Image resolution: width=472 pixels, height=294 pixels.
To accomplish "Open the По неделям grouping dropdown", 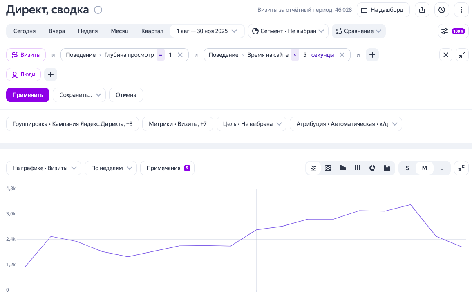I will click(x=110, y=168).
